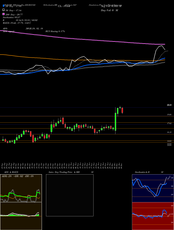Viewport: 174px width, 230px height.
Task: Click the magenta 200 Day moving average line
Action: 82,39
